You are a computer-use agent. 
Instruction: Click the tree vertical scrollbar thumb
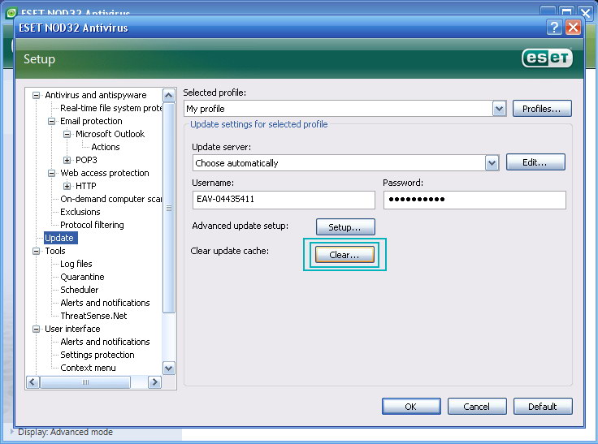[168, 208]
